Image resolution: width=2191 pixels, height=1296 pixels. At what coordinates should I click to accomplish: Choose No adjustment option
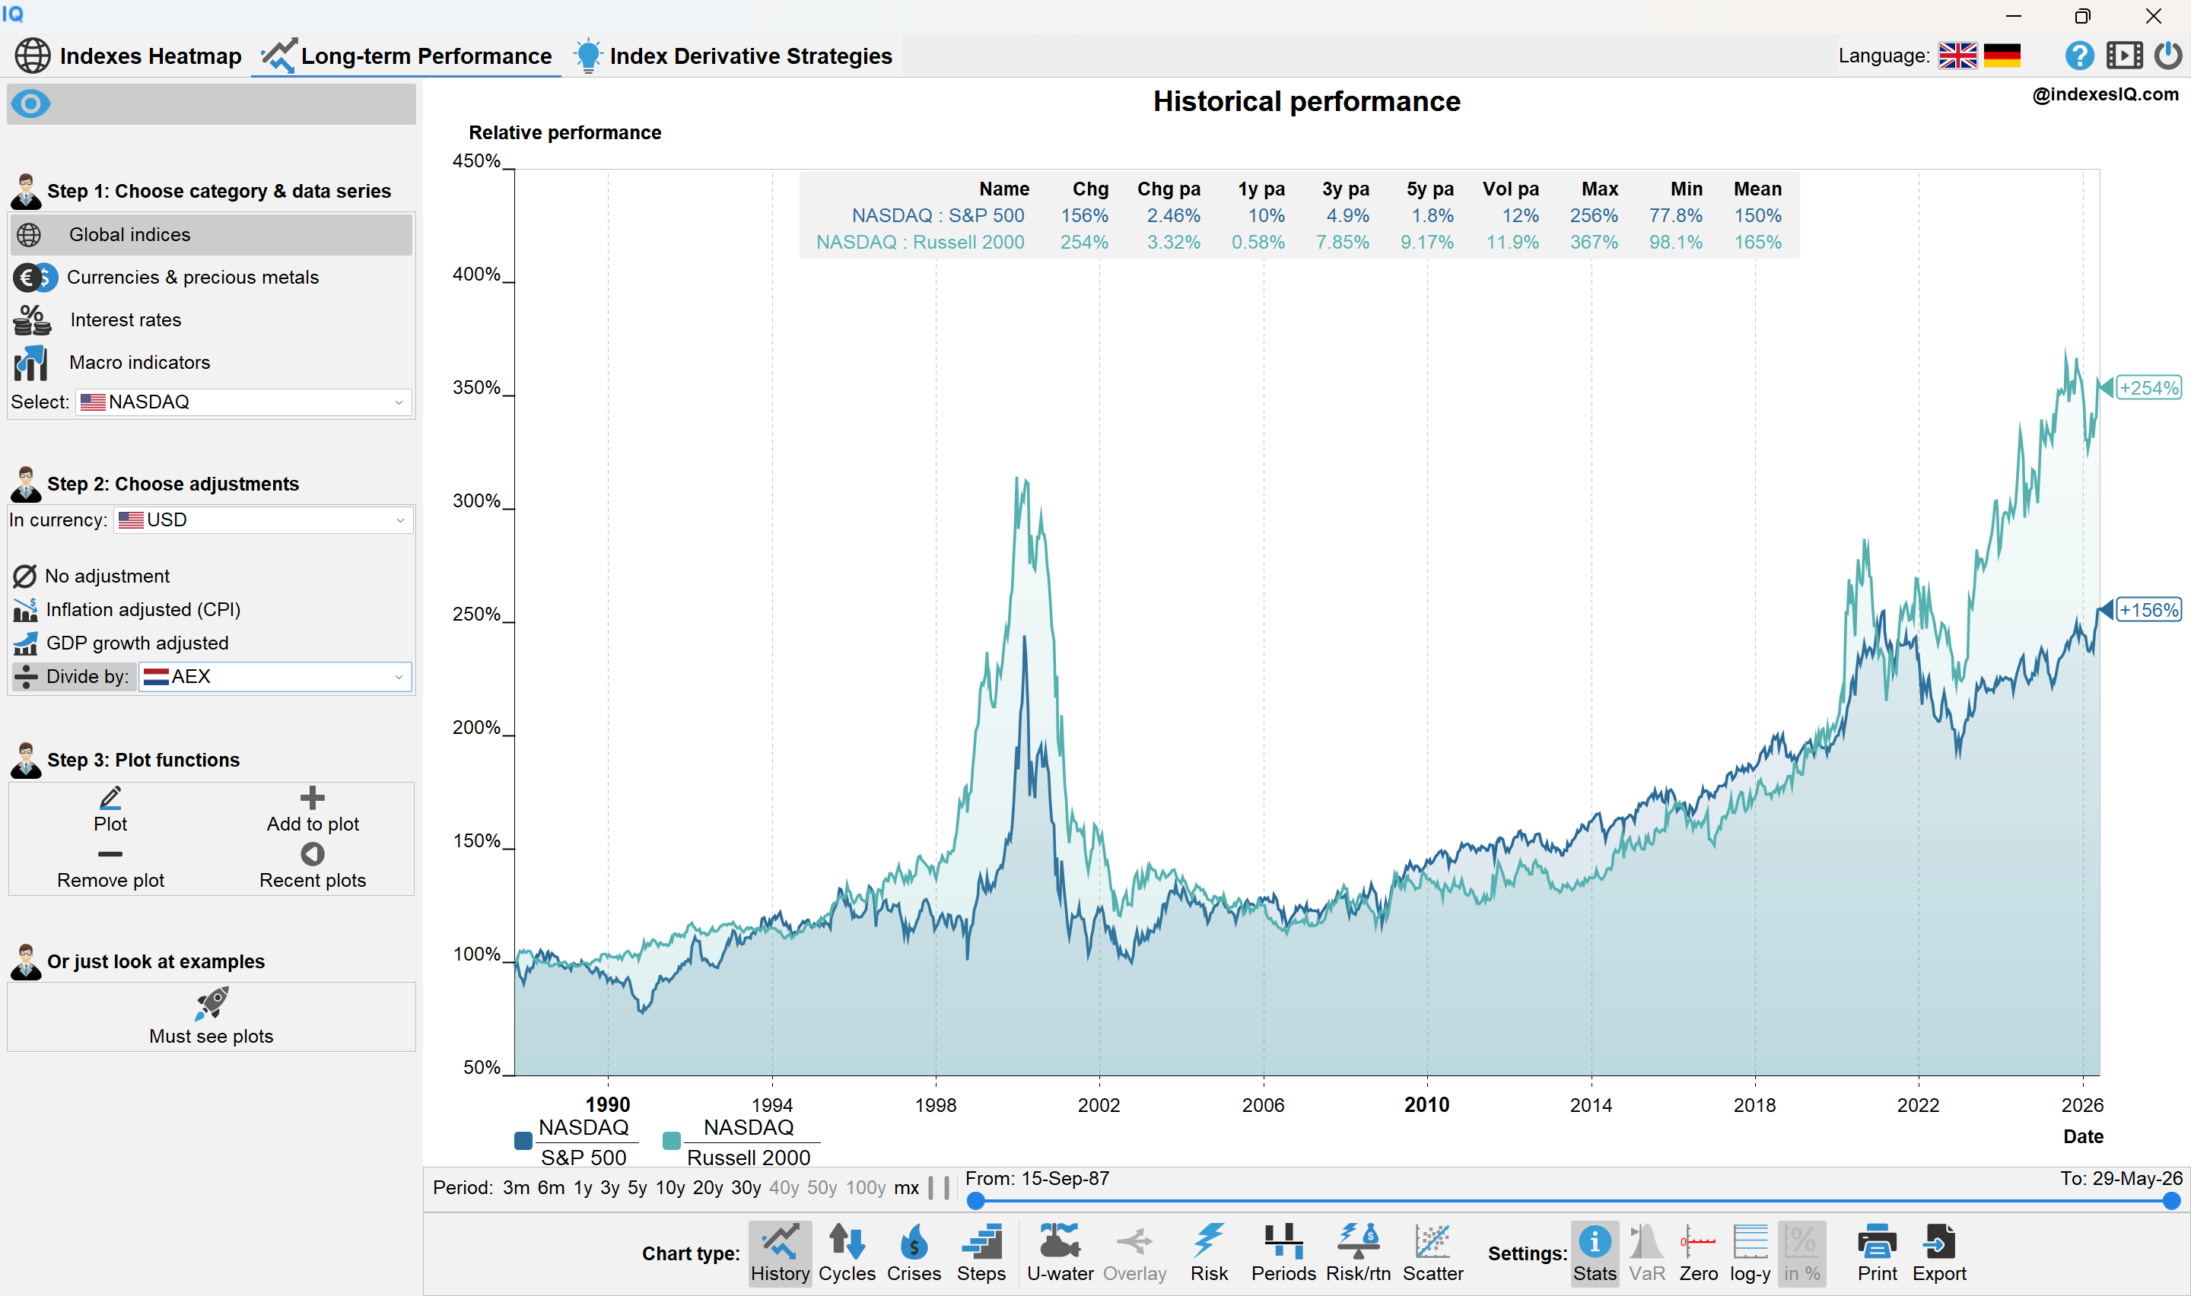(x=92, y=577)
